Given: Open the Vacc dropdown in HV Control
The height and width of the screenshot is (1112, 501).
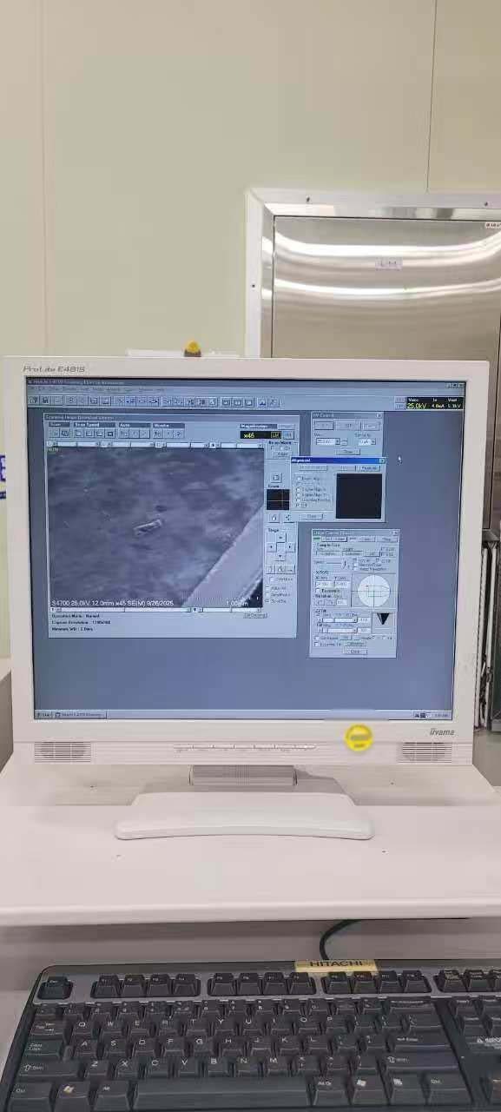Looking at the screenshot, I should [337, 441].
